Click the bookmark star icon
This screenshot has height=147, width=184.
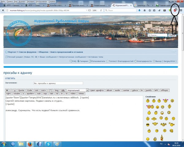coord(150,10)
